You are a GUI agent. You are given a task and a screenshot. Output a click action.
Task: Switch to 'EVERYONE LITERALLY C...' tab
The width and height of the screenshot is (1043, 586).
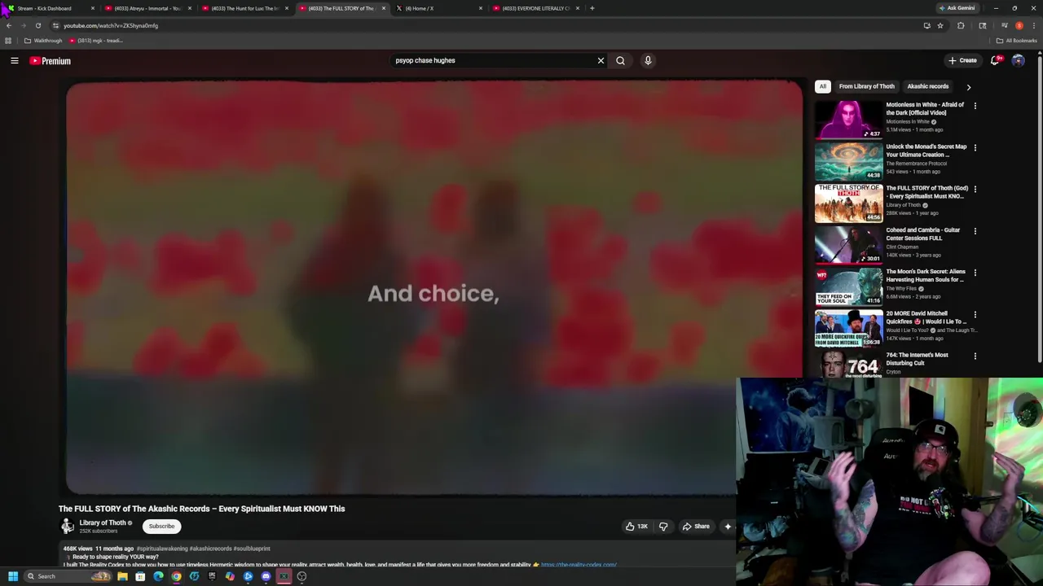535,8
